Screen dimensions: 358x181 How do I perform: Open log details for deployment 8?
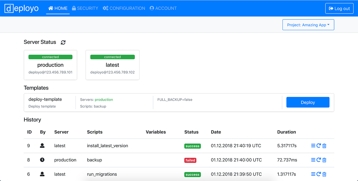[x=313, y=160]
